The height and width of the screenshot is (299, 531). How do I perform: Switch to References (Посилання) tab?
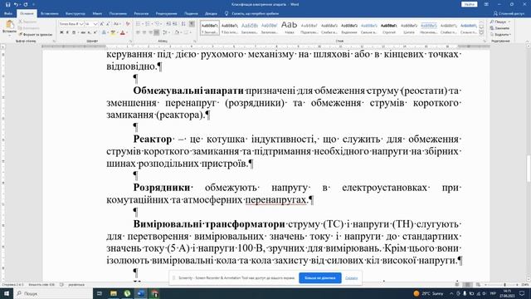tap(118, 13)
